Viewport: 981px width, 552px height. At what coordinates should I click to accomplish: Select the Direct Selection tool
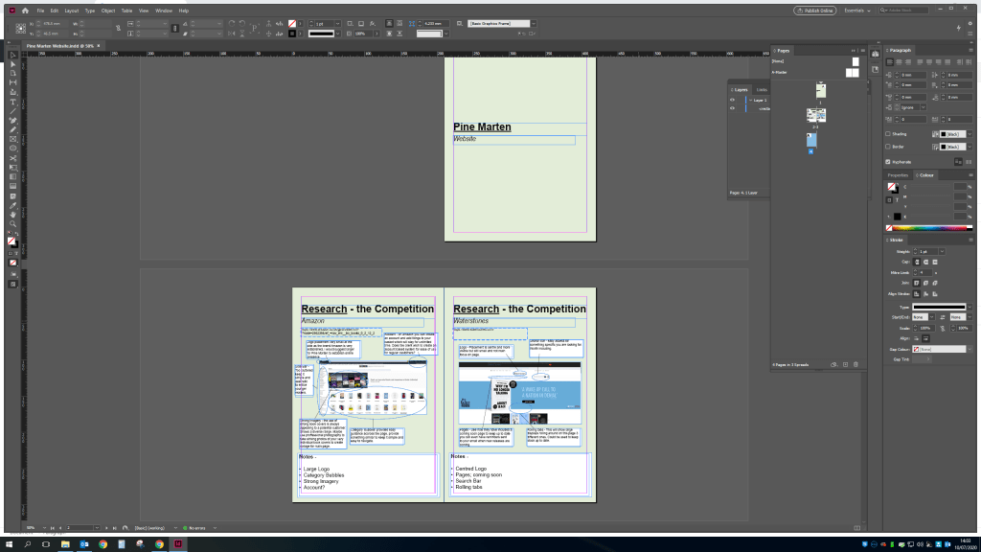[x=13, y=64]
